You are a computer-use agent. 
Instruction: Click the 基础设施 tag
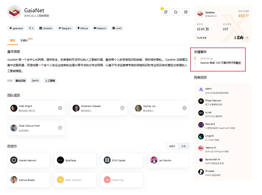point(21,81)
